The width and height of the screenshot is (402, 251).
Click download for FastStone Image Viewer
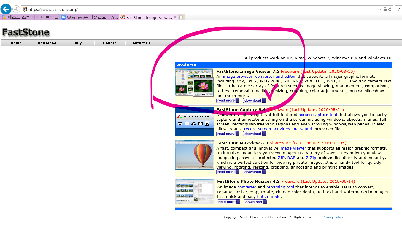254,101
